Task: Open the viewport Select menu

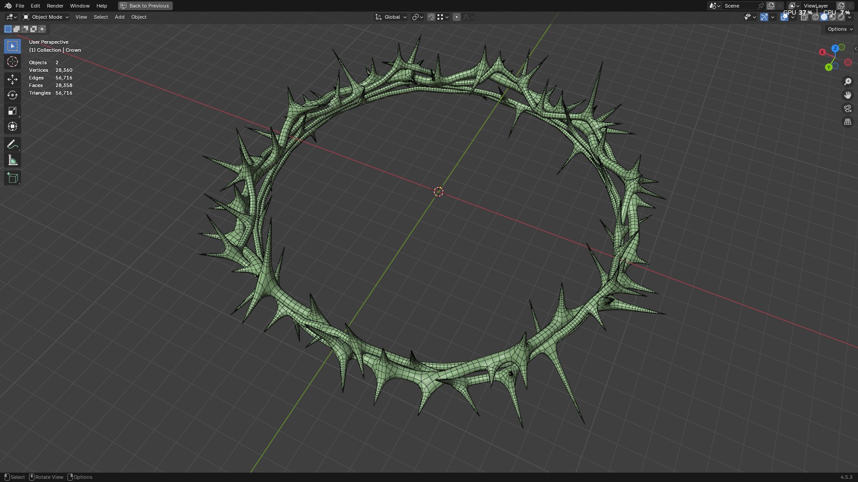Action: pos(101,17)
